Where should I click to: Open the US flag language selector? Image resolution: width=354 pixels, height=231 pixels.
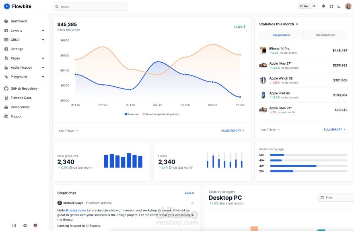pyautogui.click(x=35, y=225)
